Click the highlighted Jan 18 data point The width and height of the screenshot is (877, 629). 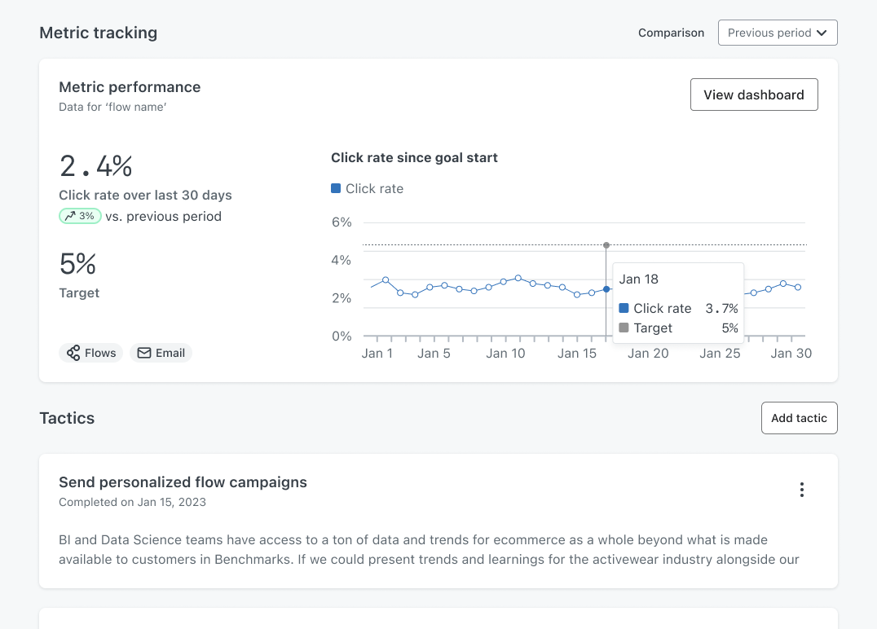(606, 289)
